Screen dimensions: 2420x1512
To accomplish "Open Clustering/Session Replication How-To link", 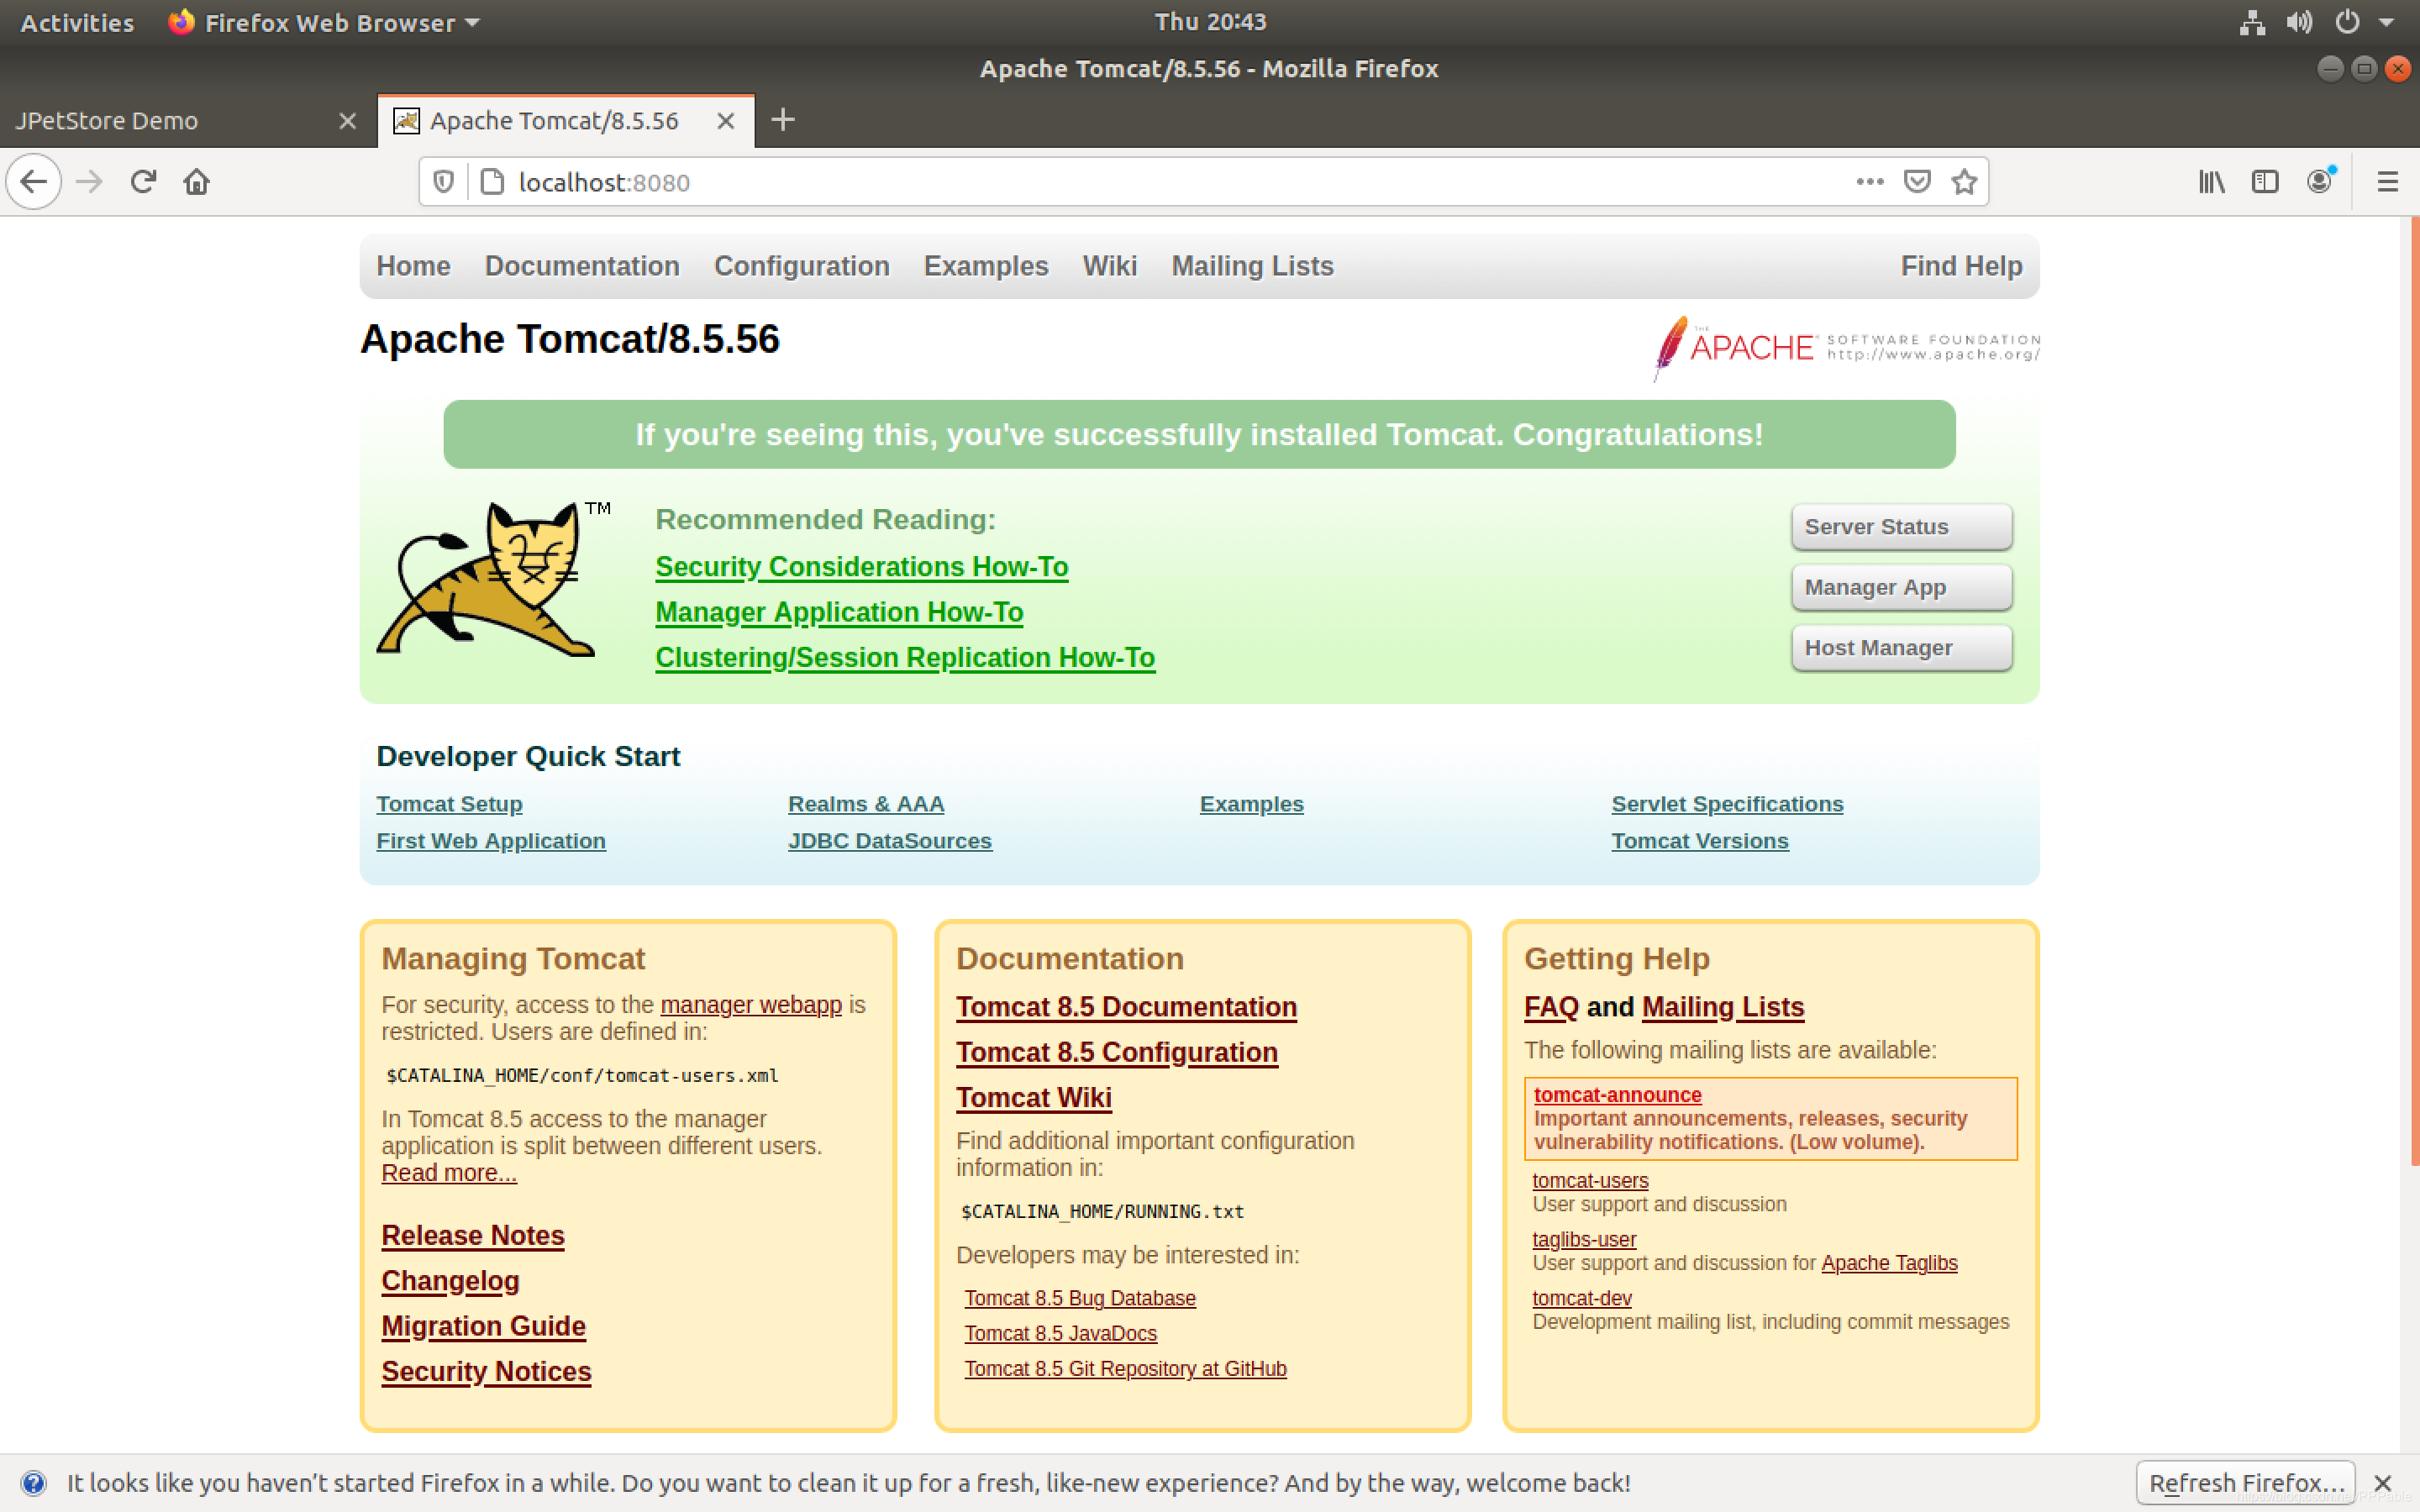I will click(905, 658).
